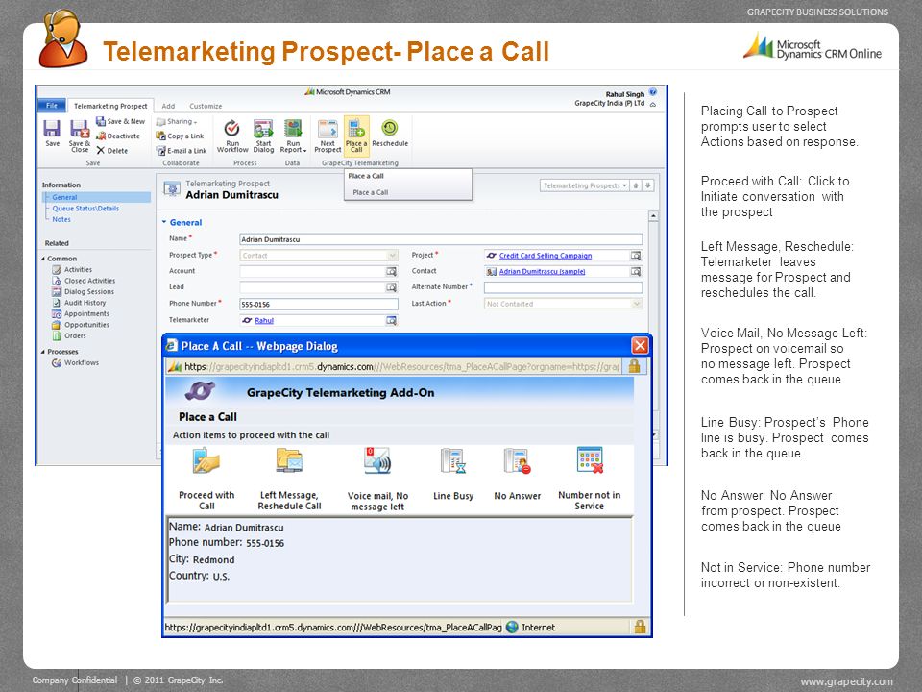The height and width of the screenshot is (692, 922).
Task: Close the Place A Call dialog
Action: [640, 345]
